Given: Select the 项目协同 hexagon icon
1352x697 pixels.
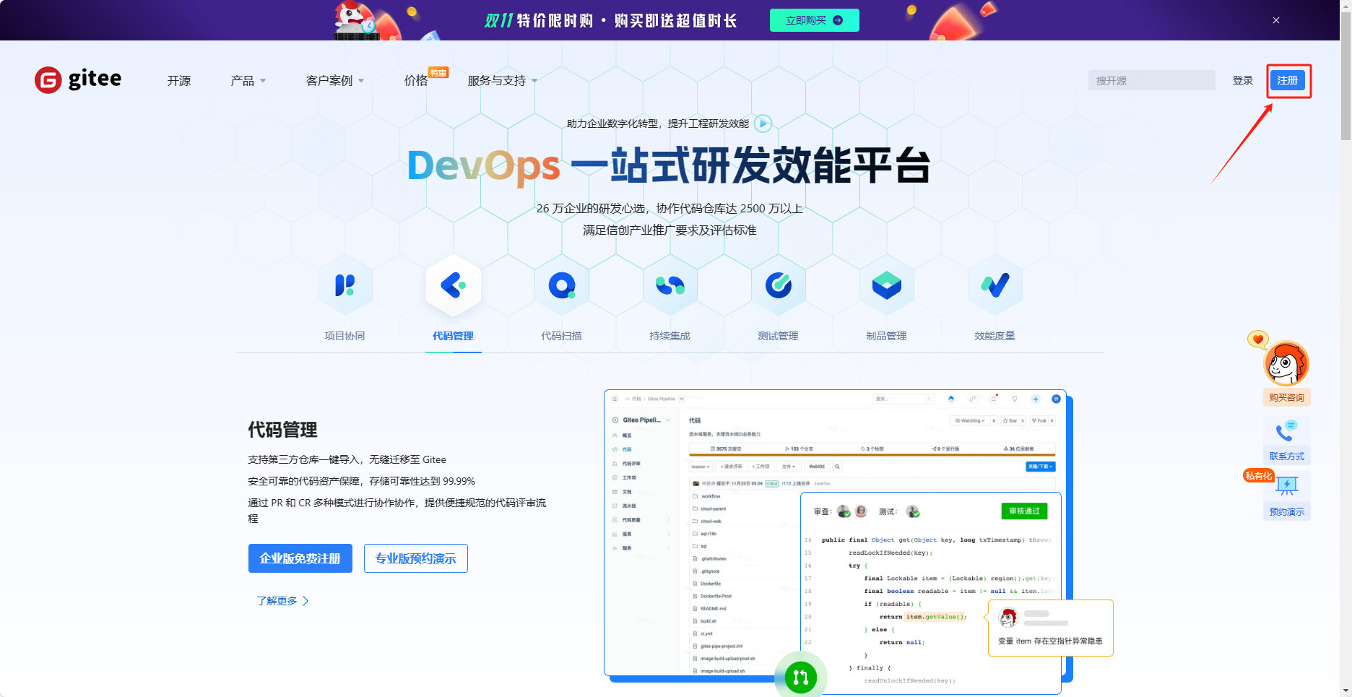Looking at the screenshot, I should [345, 286].
